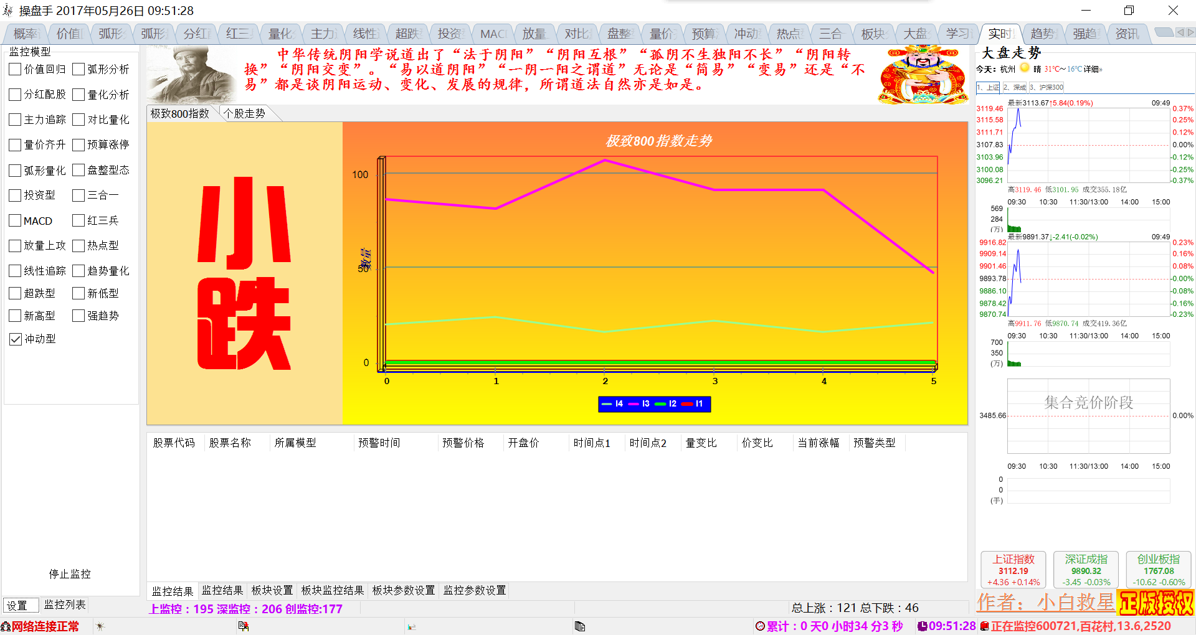Open the MAC top tab
1196x635 pixels.
493,34
